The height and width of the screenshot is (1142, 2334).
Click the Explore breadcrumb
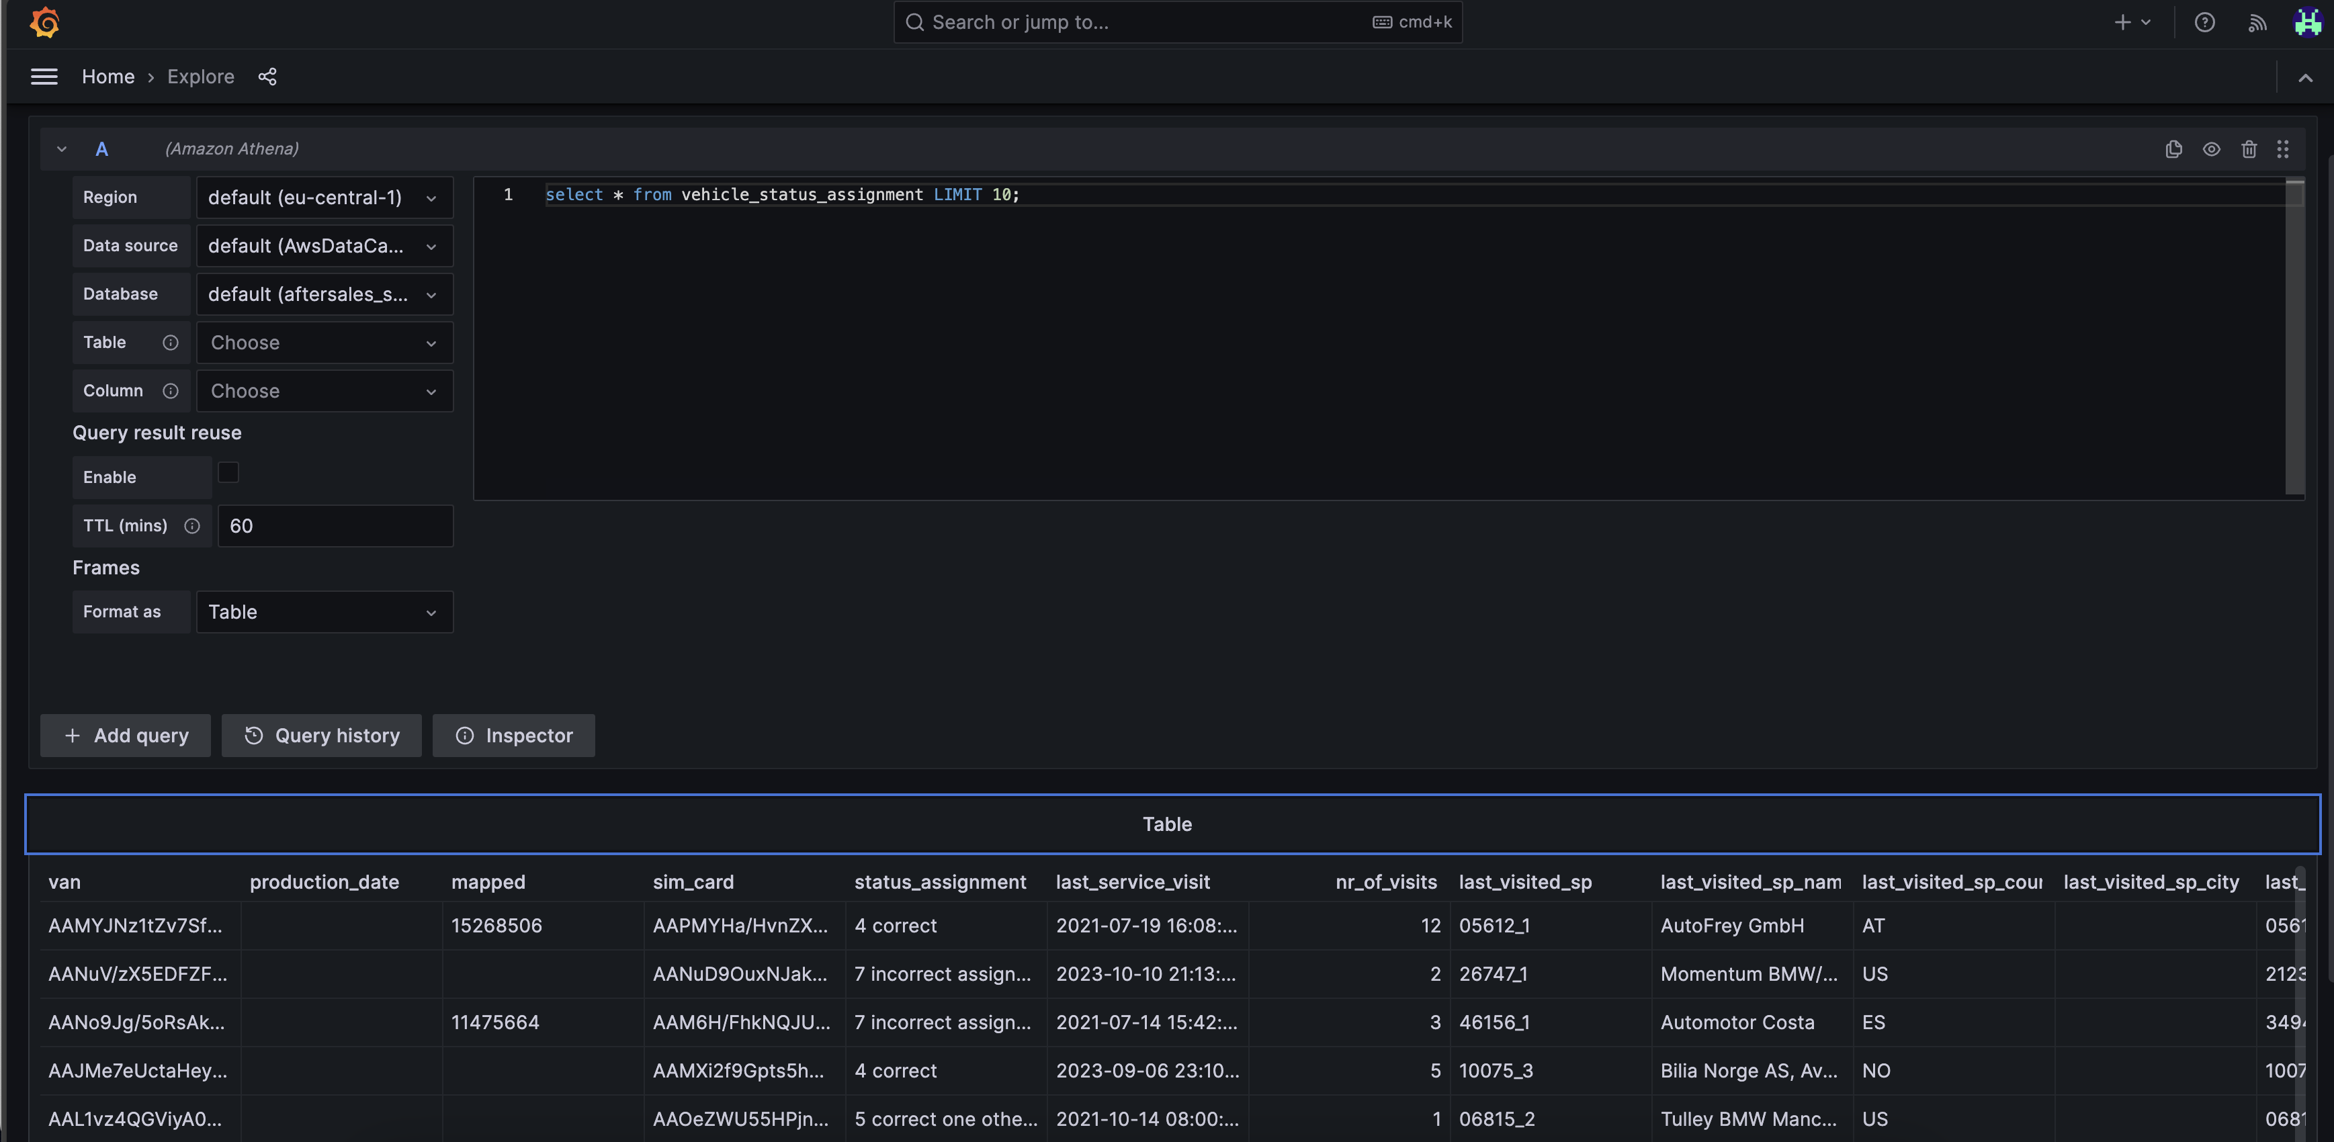[200, 77]
